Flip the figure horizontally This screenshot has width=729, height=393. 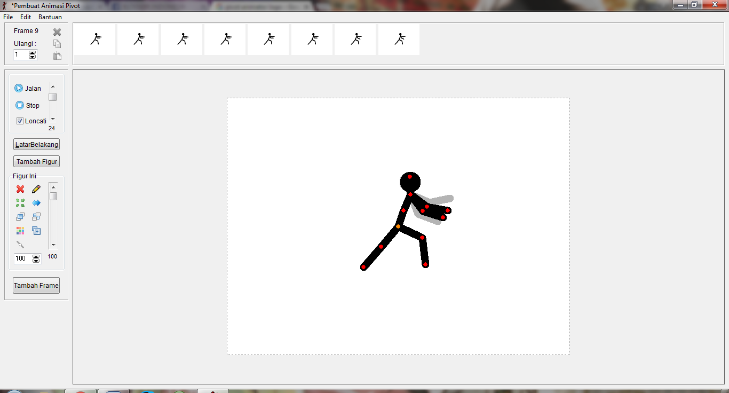click(x=36, y=203)
